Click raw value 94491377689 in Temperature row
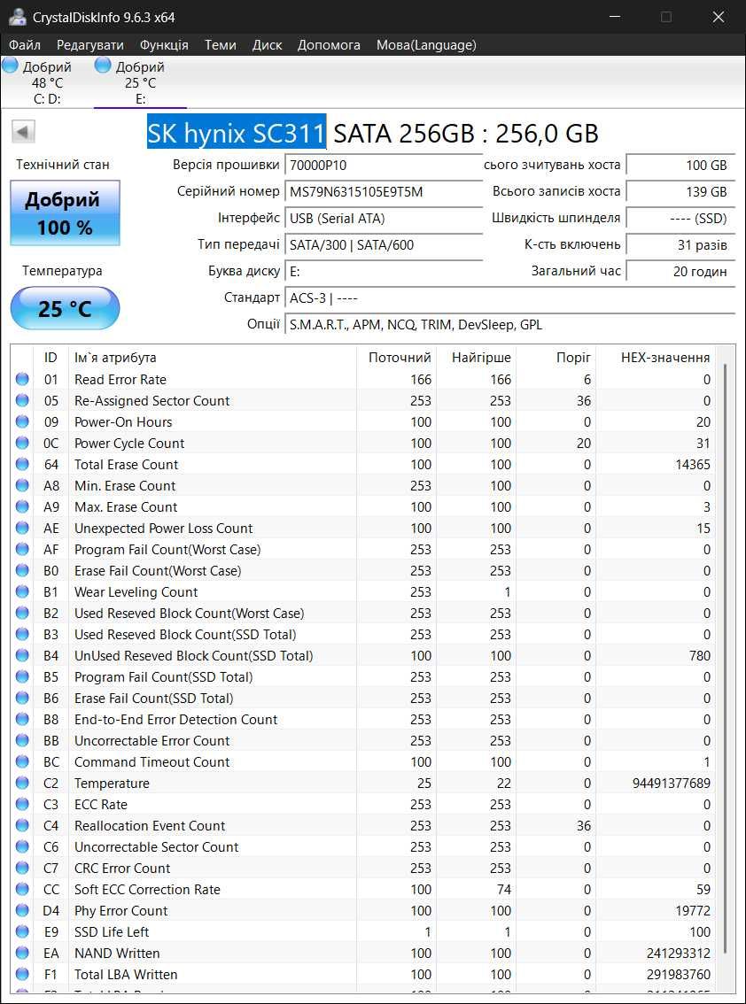This screenshot has width=746, height=1004. click(x=671, y=783)
